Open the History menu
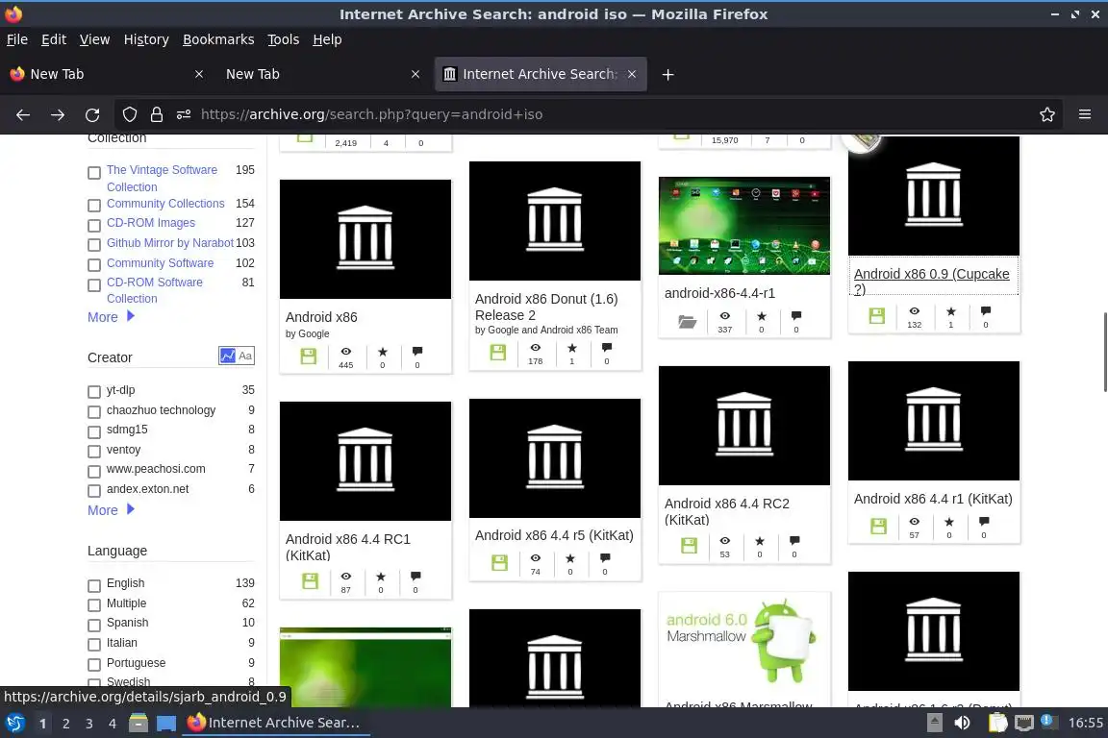This screenshot has height=738, width=1108. pos(146,39)
